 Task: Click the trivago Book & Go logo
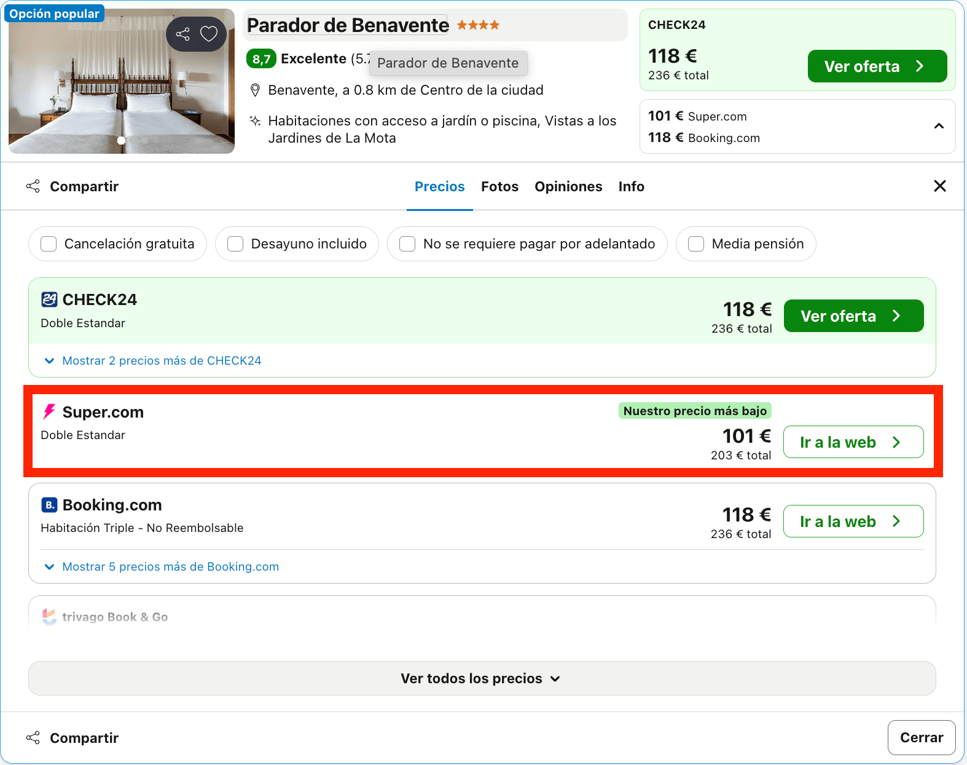click(49, 616)
